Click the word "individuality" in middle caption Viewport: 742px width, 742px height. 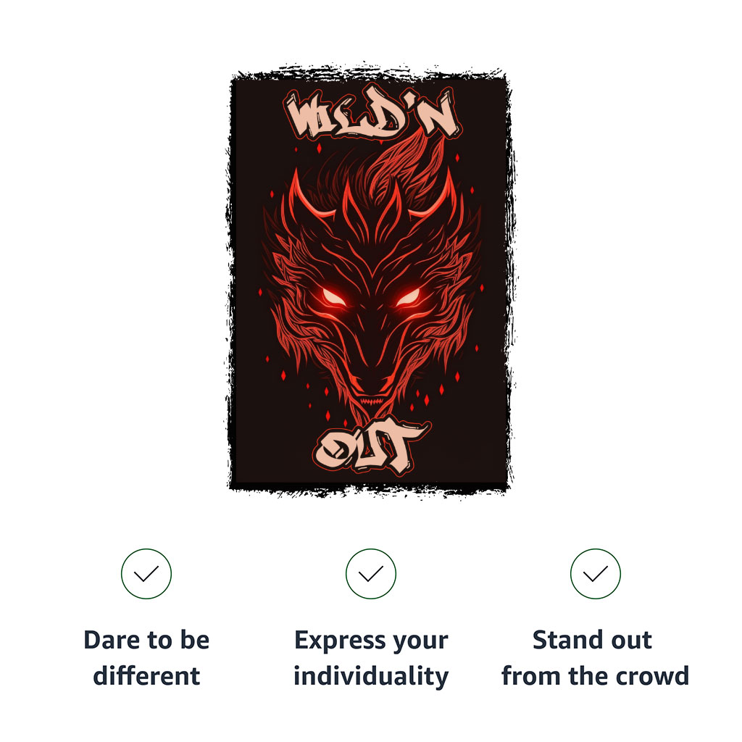pos(371,676)
